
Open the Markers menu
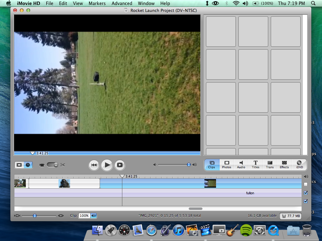(x=97, y=3)
